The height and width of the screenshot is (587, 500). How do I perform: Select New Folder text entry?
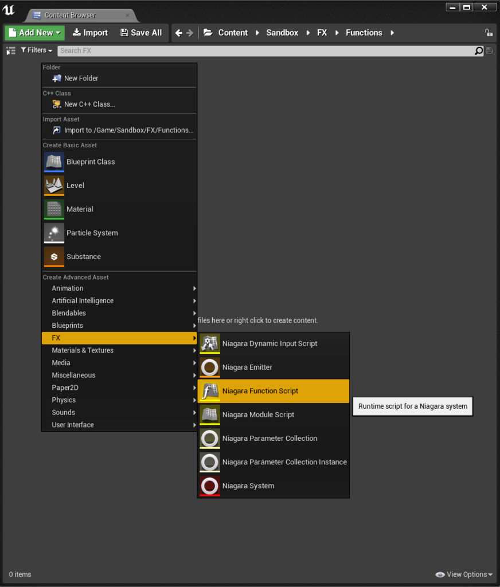81,78
